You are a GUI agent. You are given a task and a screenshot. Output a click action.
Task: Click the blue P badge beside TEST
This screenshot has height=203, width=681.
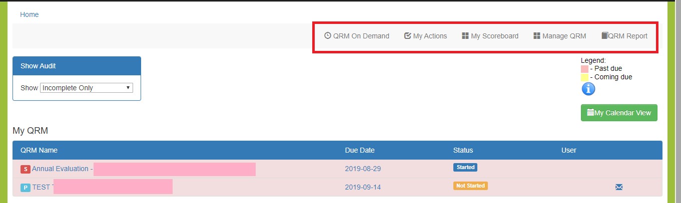coord(25,188)
